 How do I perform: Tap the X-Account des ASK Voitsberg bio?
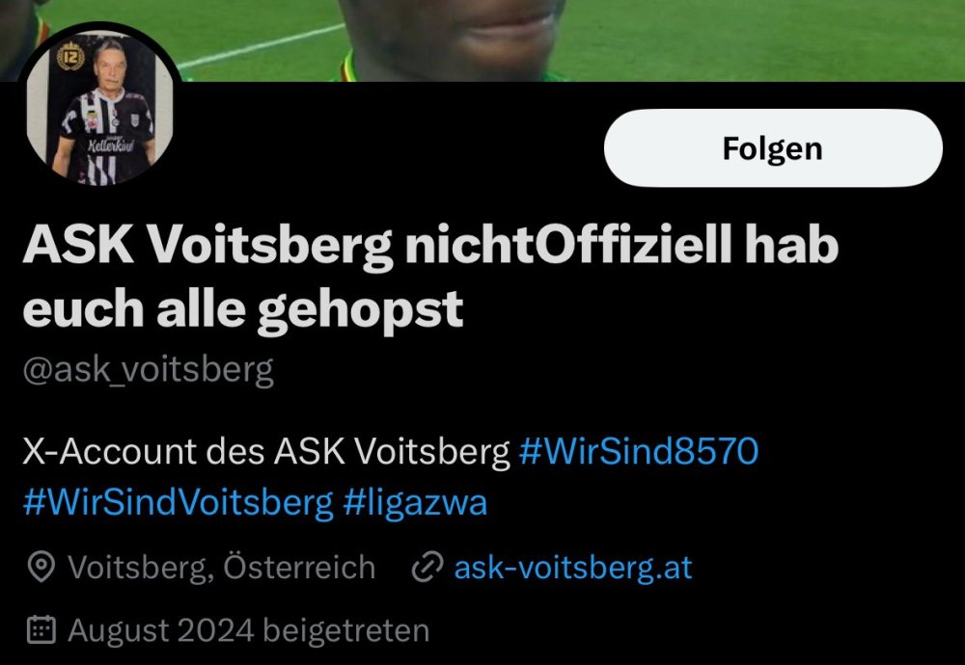click(266, 451)
